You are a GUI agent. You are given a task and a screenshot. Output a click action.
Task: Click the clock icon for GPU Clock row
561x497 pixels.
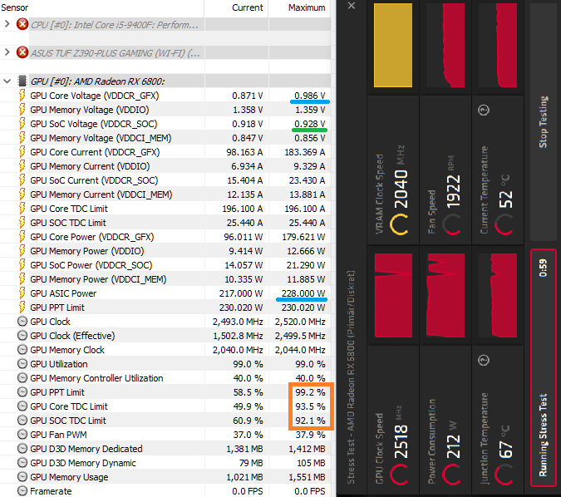[x=22, y=322]
